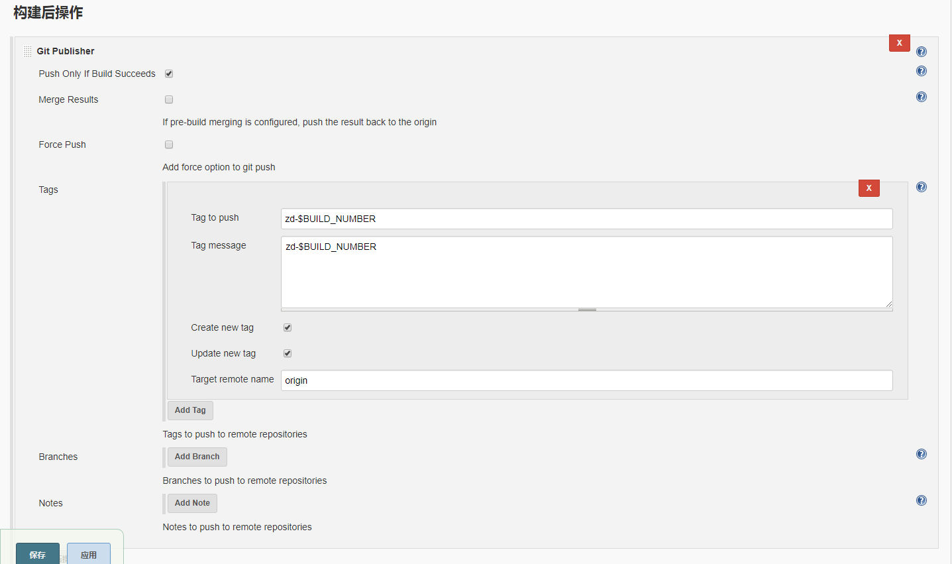This screenshot has height=564, width=952.
Task: Click the textarea corner resize grip
Action: 889,304
